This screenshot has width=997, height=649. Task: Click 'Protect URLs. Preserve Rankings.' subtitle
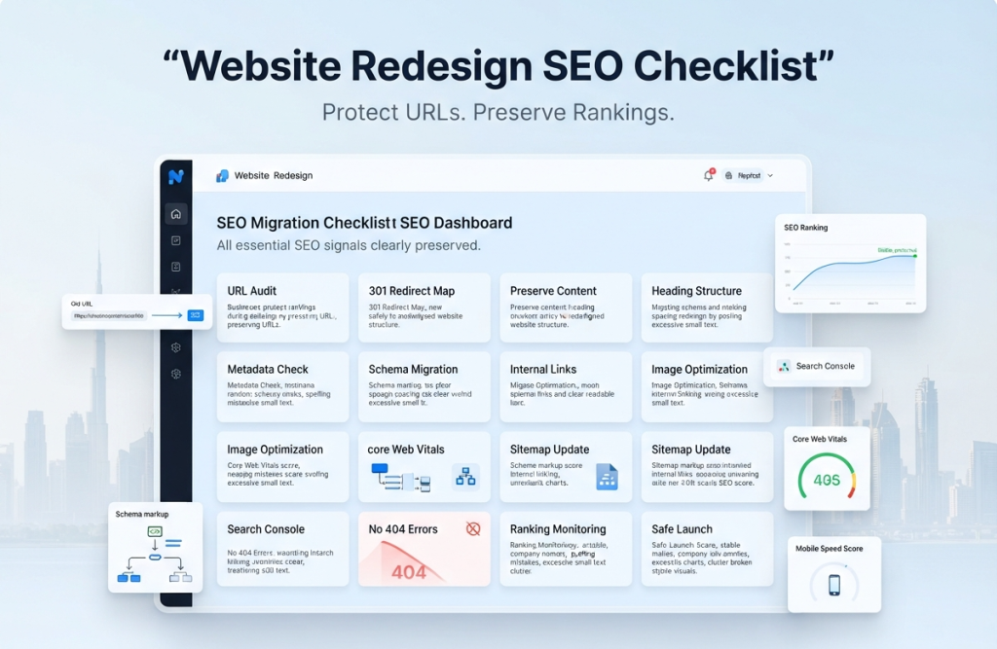[498, 113]
